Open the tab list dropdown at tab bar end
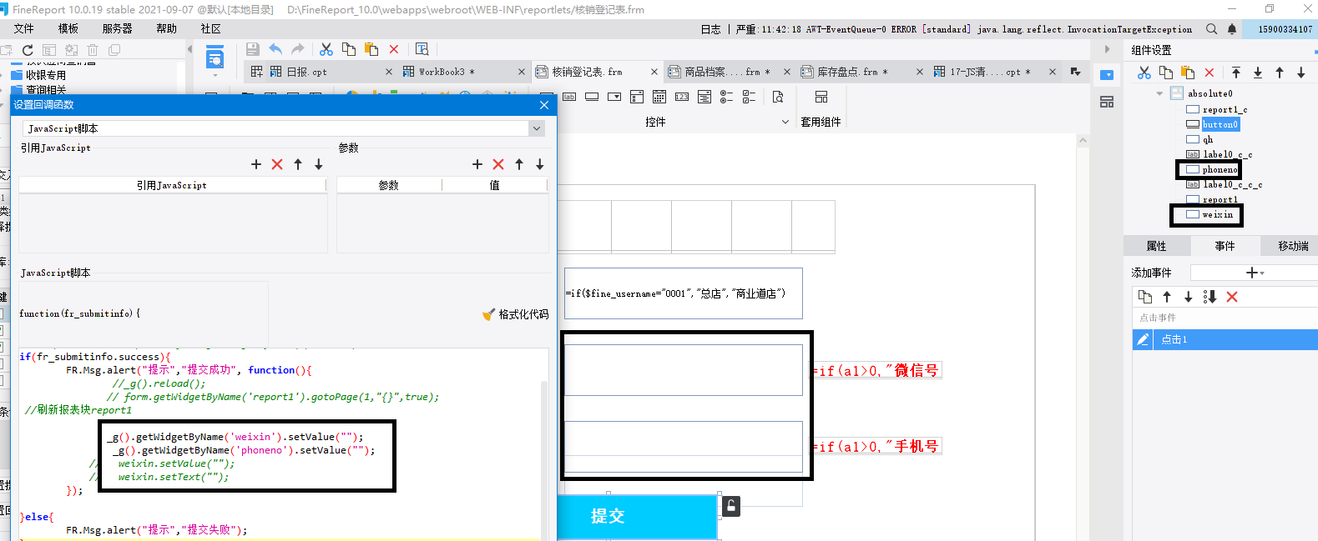The image size is (1318, 541). pyautogui.click(x=1075, y=72)
